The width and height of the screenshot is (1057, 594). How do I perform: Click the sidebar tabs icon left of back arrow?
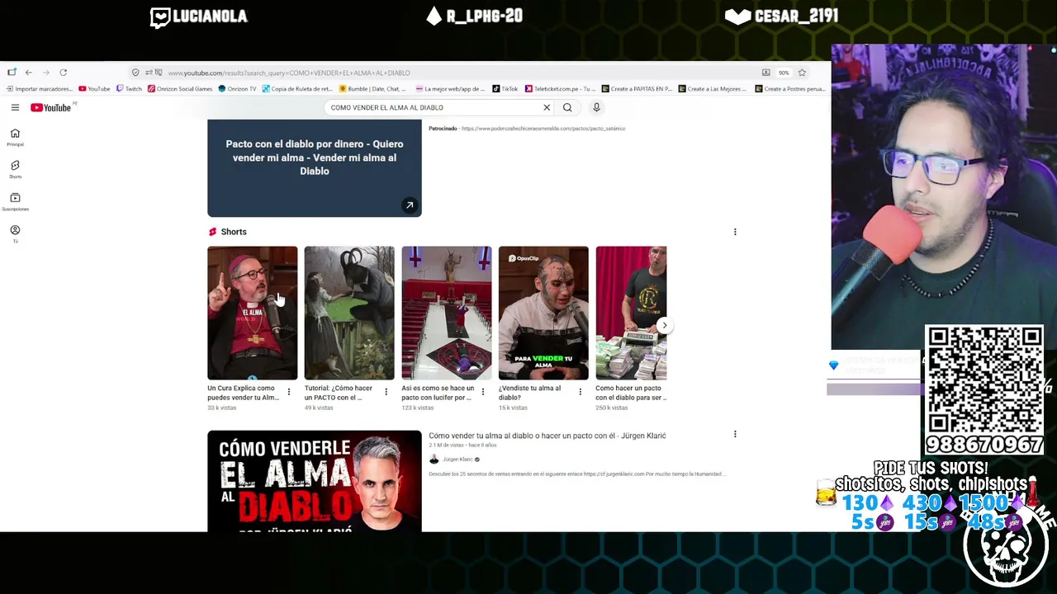tap(12, 73)
